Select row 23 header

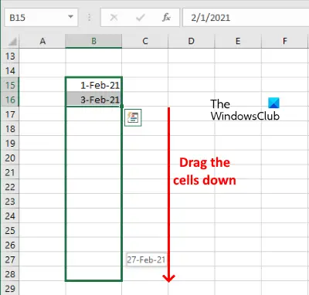point(10,202)
